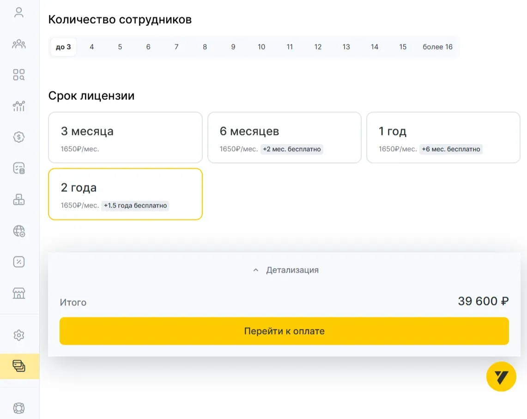Screen dimensions: 527x419
Task: Pick 10 in the employee count row
Action: [x=261, y=47]
